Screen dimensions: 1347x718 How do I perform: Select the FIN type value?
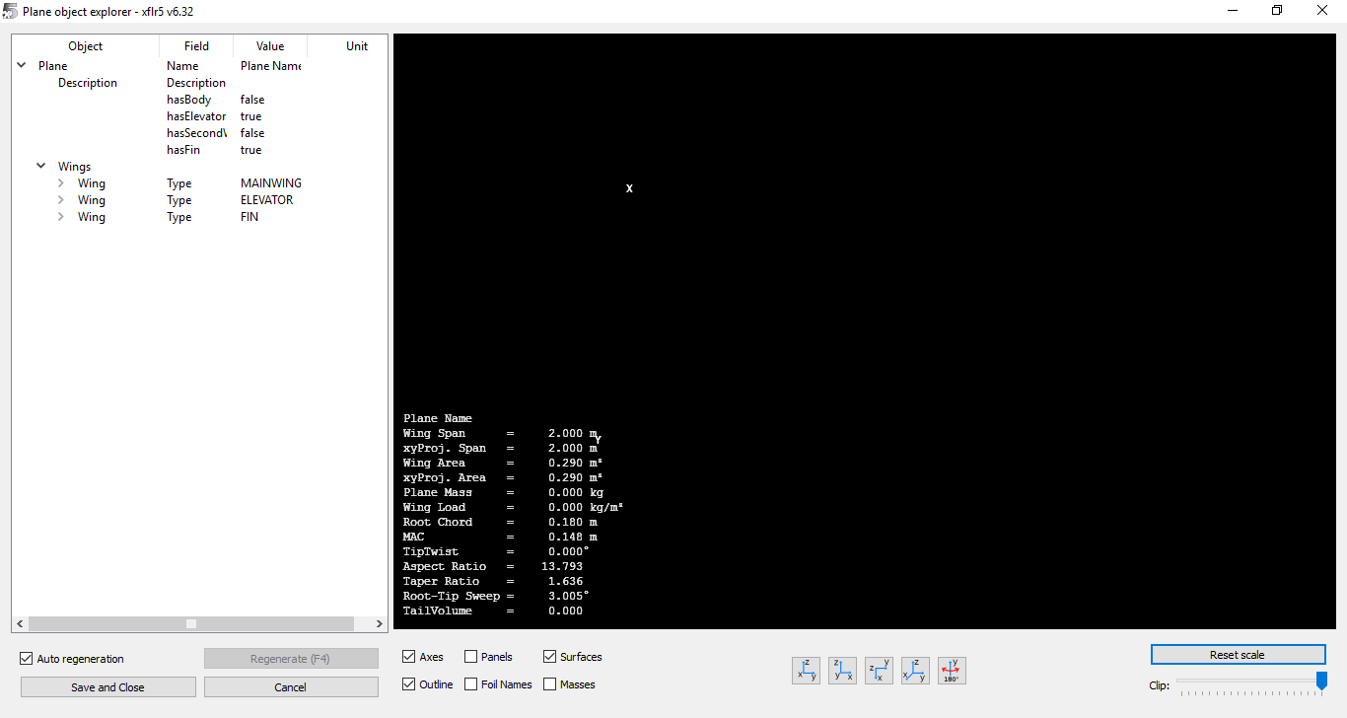point(249,217)
